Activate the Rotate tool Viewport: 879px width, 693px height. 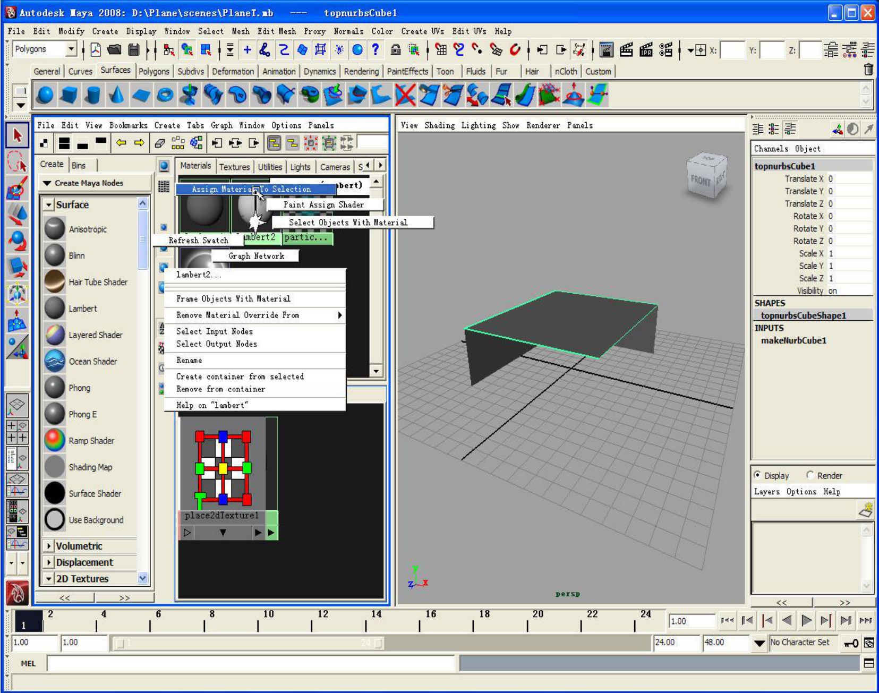pos(17,241)
